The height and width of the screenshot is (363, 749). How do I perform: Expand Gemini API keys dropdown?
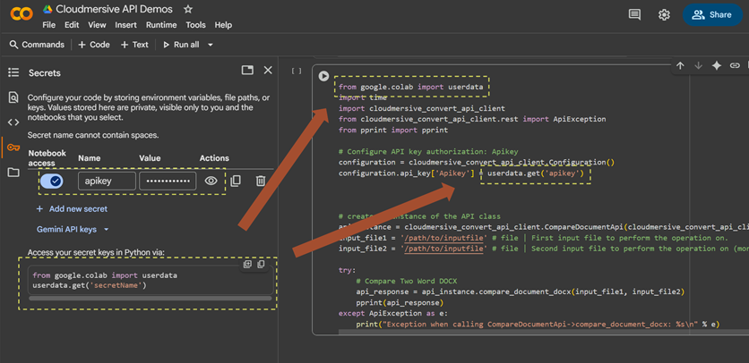pos(73,230)
